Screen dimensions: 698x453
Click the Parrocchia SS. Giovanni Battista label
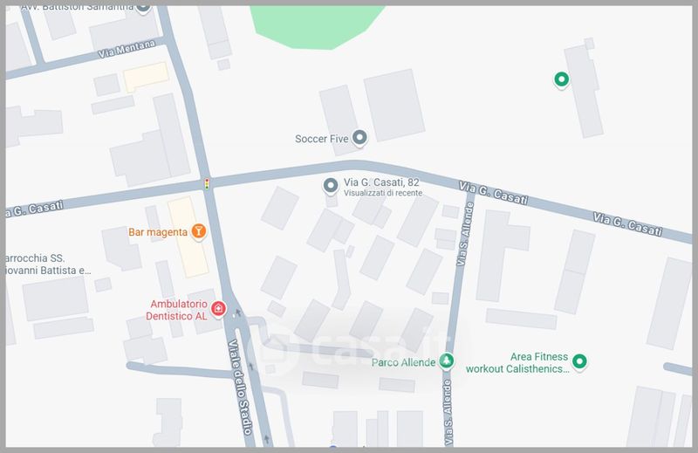48,264
